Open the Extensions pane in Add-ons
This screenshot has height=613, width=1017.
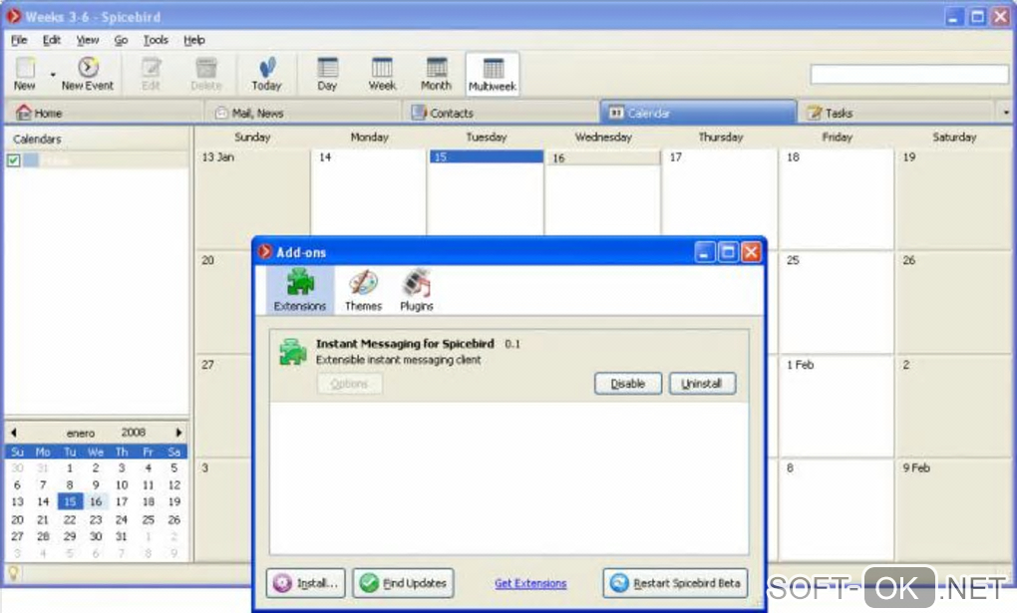[300, 290]
